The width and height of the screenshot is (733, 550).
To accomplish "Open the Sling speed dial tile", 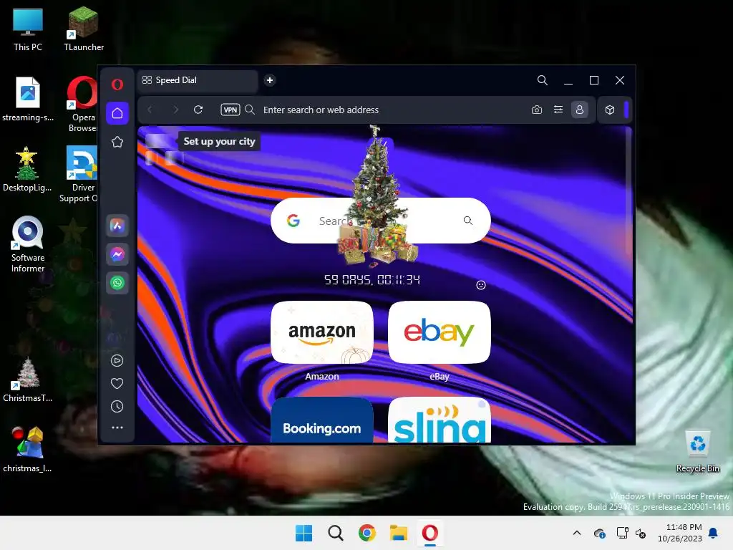I will click(x=440, y=420).
